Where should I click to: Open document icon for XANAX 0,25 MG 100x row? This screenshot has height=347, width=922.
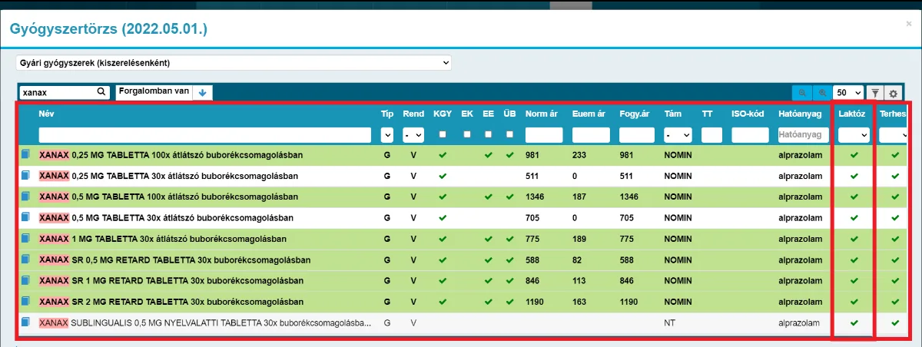click(x=25, y=155)
